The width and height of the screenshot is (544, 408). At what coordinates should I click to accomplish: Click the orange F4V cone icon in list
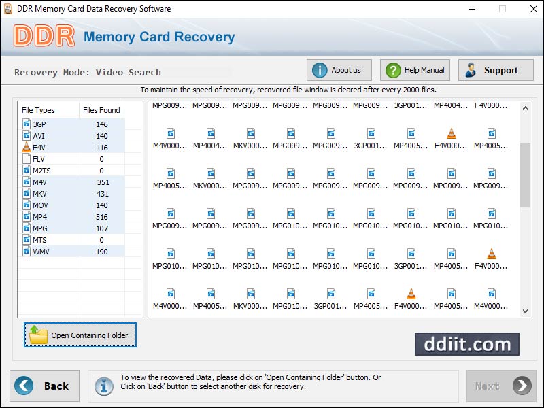coord(24,147)
